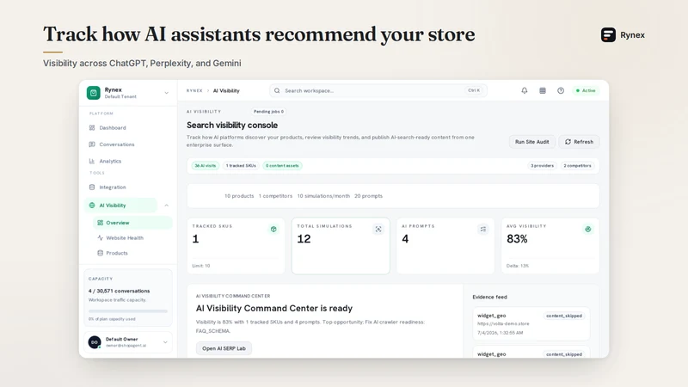Click the '20 prompts' text
The width and height of the screenshot is (688, 387).
click(369, 196)
